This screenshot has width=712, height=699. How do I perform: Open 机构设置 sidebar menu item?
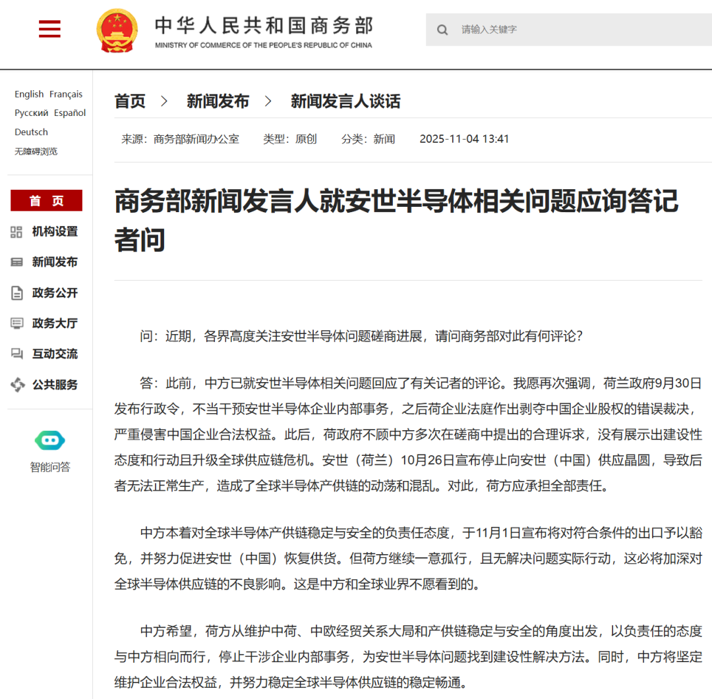[x=55, y=231]
